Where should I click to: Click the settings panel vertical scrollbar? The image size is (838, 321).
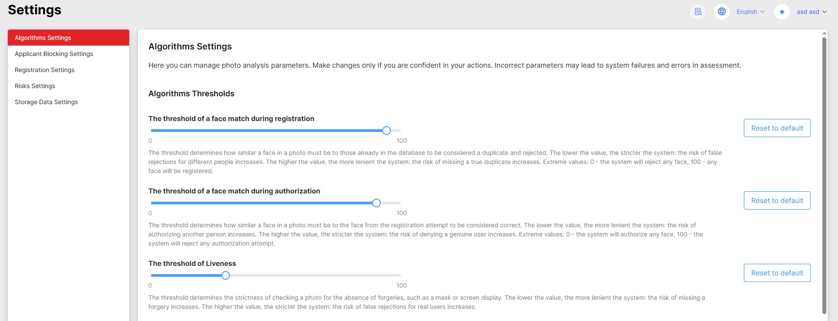(824, 174)
